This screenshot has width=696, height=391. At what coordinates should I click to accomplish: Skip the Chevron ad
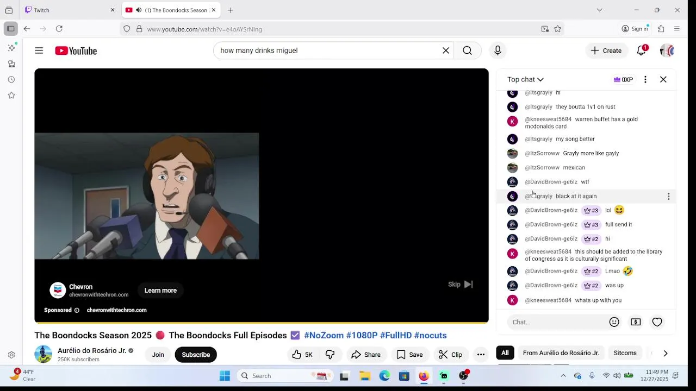[461, 285]
